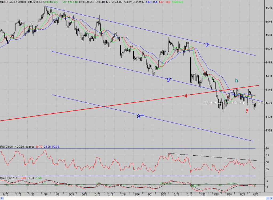
Task: Click the 3/15 date axis label
Action: point(190,194)
